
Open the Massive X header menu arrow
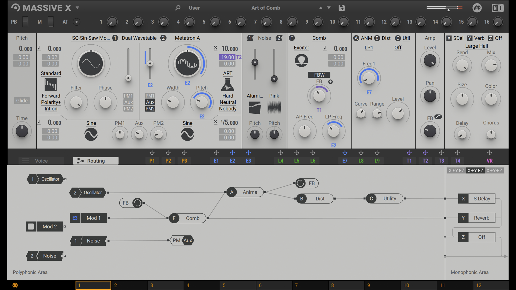coord(77,8)
